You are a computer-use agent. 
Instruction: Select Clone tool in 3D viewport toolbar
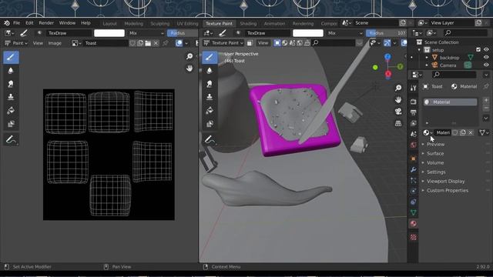[x=210, y=97]
